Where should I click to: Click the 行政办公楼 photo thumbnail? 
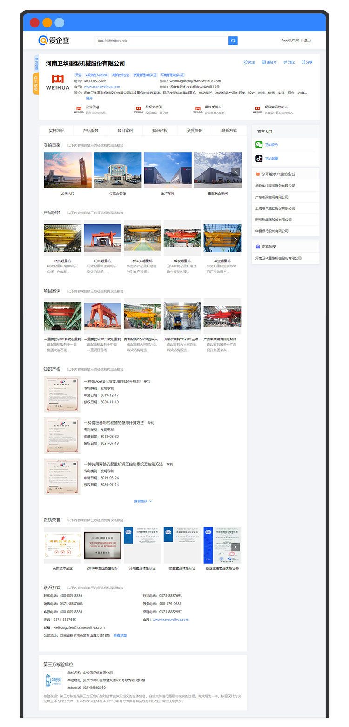pos(118,170)
